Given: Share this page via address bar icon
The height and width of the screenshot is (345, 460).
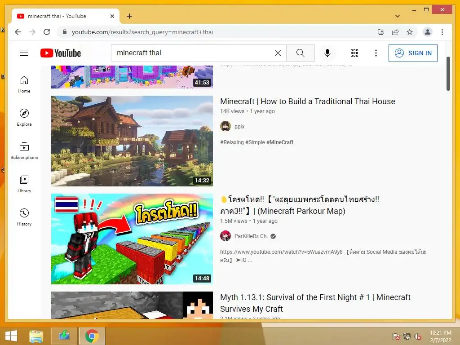Looking at the screenshot, I should tap(395, 32).
